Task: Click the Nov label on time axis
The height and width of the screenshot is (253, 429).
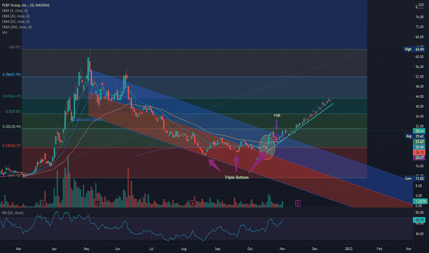Action: click(x=282, y=249)
